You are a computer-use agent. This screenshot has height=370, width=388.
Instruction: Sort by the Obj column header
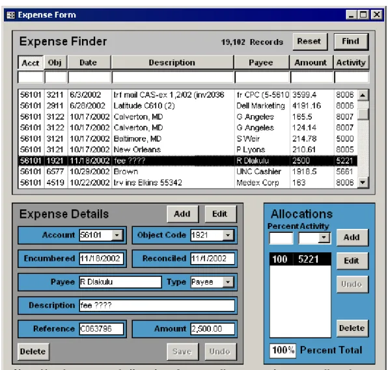click(55, 62)
